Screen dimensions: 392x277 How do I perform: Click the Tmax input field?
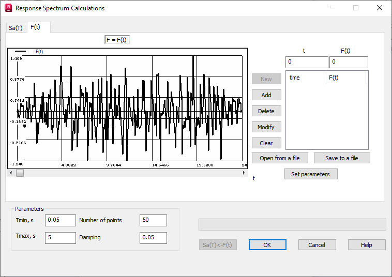click(x=61, y=238)
